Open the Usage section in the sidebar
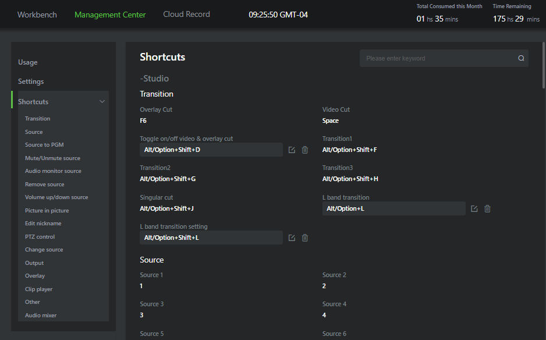Image resolution: width=546 pixels, height=340 pixels. click(x=27, y=62)
